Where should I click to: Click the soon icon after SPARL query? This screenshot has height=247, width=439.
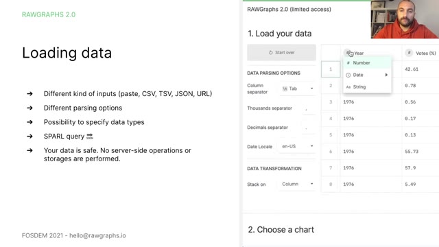click(90, 137)
